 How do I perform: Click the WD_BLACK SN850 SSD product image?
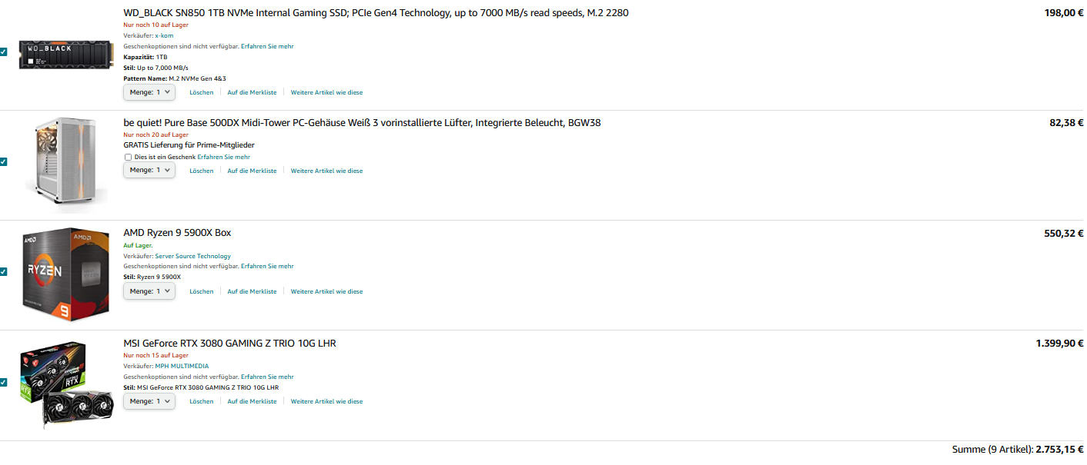coord(66,54)
